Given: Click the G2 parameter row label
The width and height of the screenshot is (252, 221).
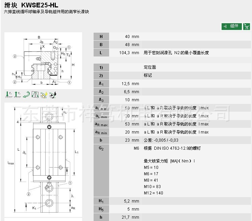Looking at the screenshot, I should click(101, 148).
